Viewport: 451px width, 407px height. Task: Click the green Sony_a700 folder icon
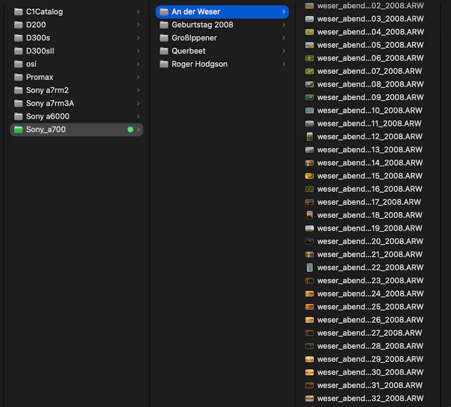point(19,130)
